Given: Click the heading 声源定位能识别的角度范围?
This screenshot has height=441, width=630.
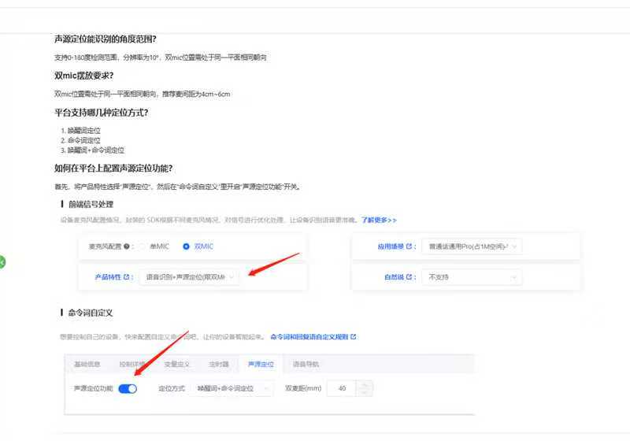Looking at the screenshot, I should click(x=106, y=39).
